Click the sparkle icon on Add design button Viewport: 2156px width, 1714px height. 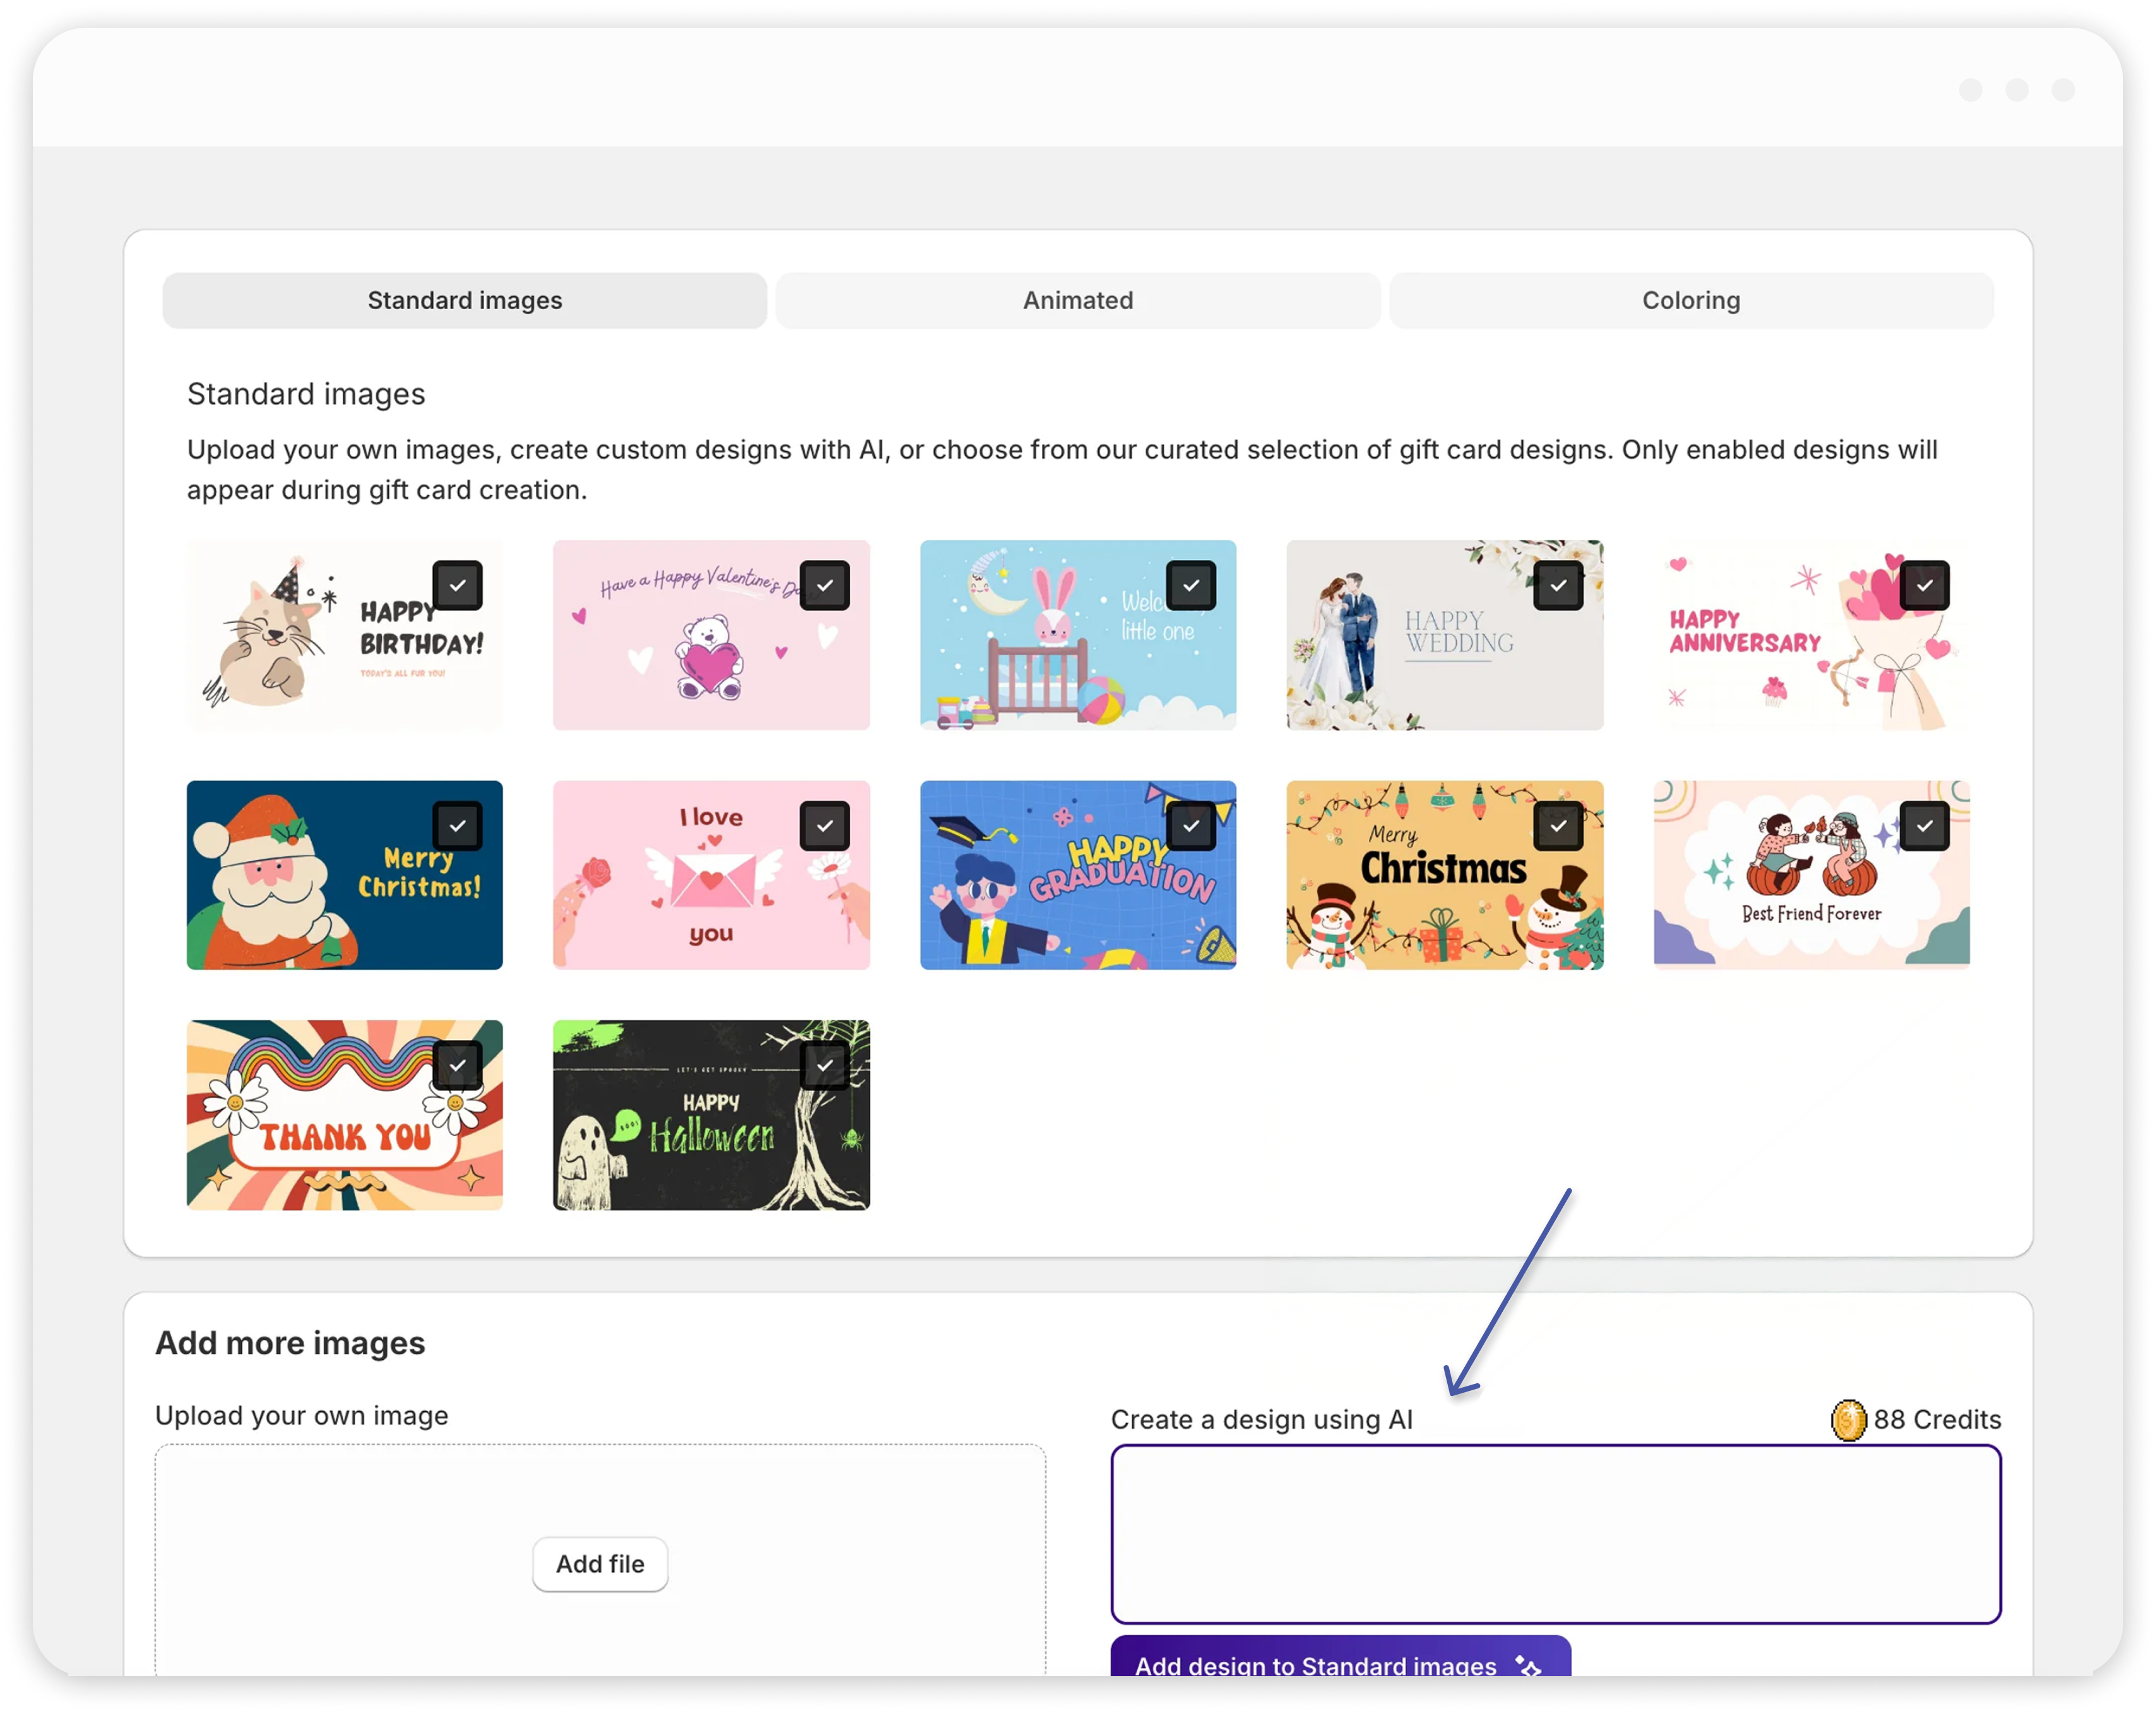pos(1528,1665)
